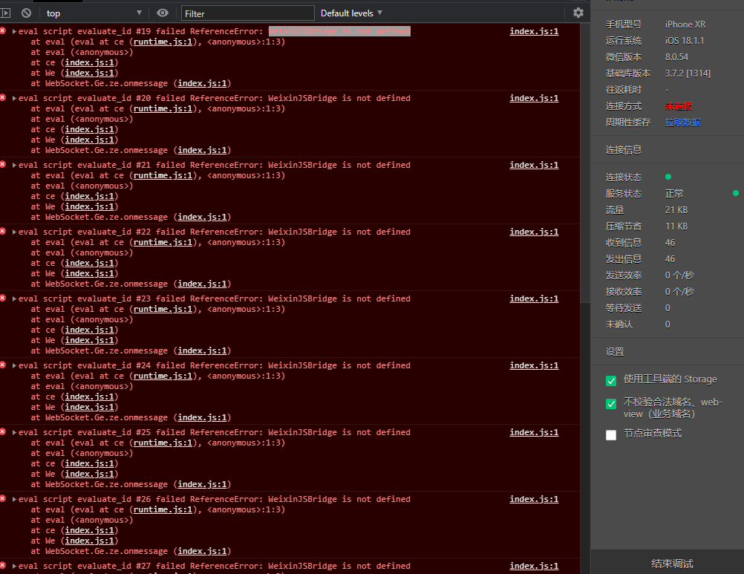Open runtime.js:1 link in error #26 stack
The height and width of the screenshot is (574, 744).
[163, 510]
